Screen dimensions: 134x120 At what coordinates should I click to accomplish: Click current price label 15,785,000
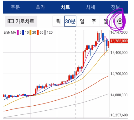(119, 41)
